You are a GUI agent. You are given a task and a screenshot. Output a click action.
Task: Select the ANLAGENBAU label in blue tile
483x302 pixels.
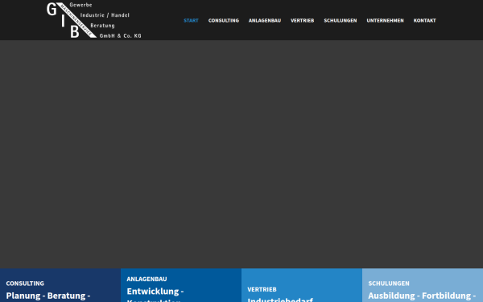point(147,279)
